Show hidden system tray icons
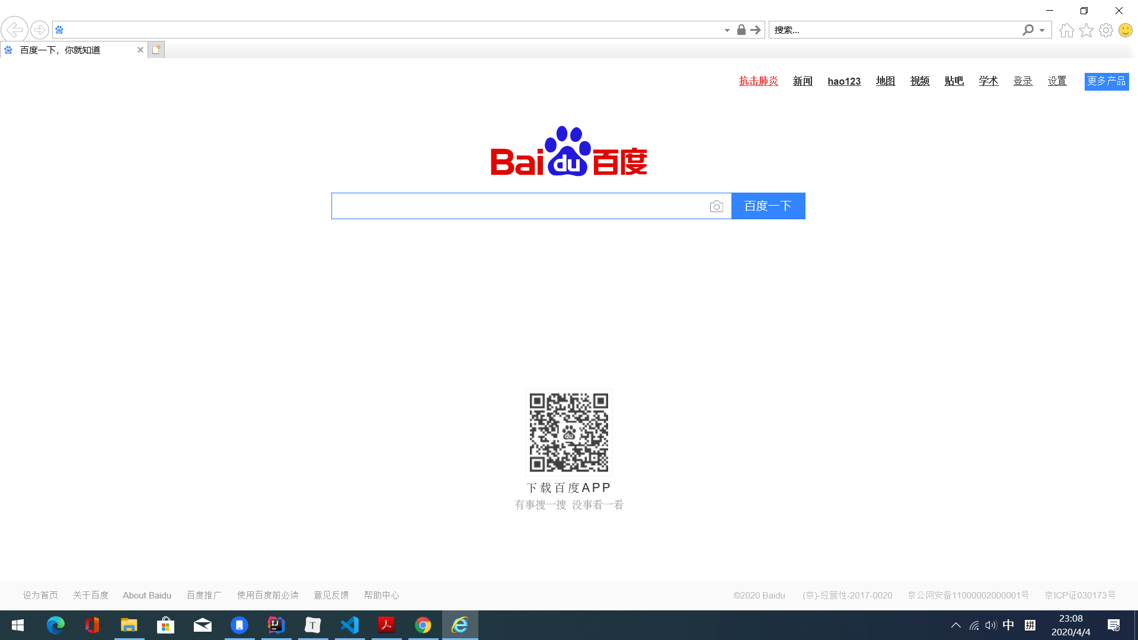The height and width of the screenshot is (640, 1138). click(x=955, y=625)
